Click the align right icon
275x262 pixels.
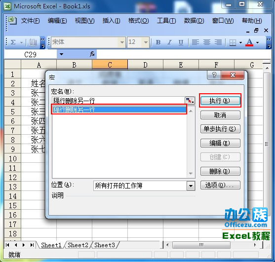(218, 42)
